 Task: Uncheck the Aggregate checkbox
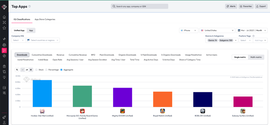coord(61,70)
